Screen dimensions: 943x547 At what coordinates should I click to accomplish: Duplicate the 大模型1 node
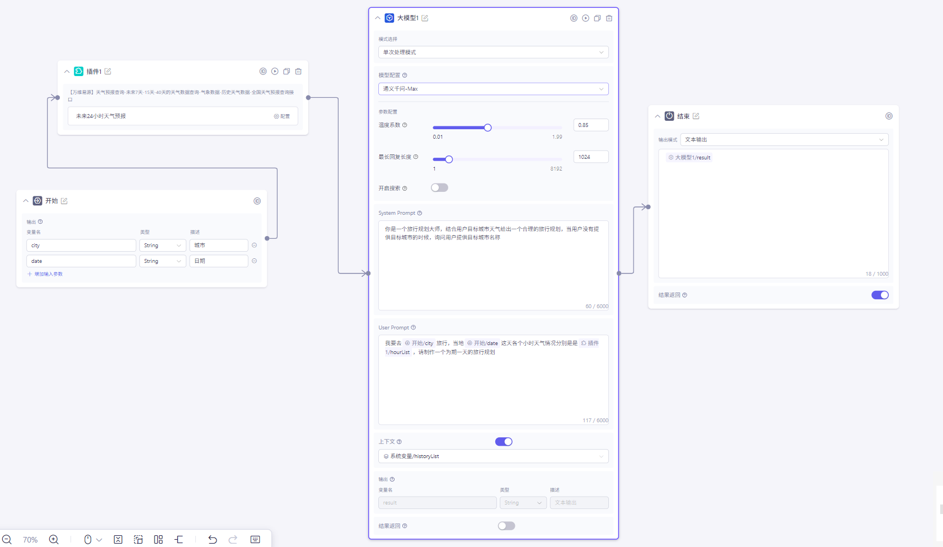pyautogui.click(x=597, y=18)
